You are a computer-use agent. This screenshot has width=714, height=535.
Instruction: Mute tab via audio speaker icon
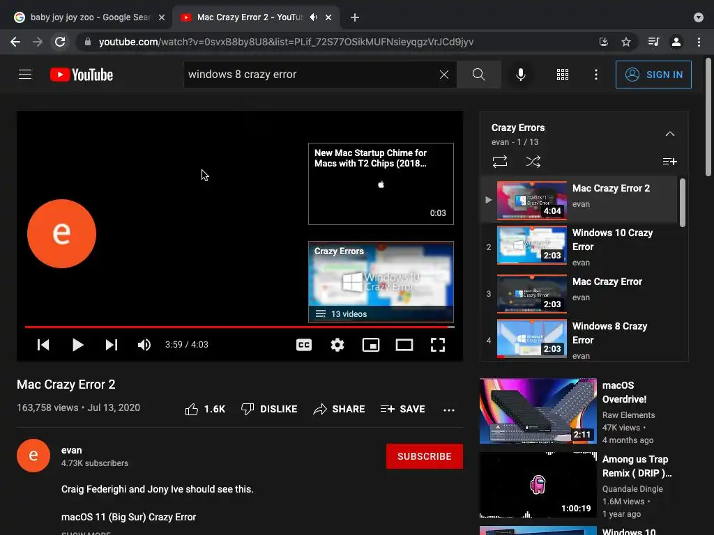(313, 17)
